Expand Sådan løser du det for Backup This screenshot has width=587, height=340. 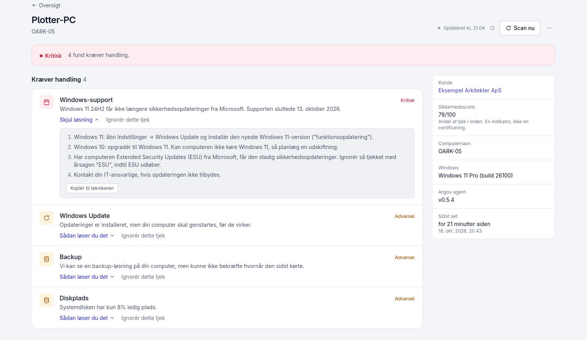point(87,277)
